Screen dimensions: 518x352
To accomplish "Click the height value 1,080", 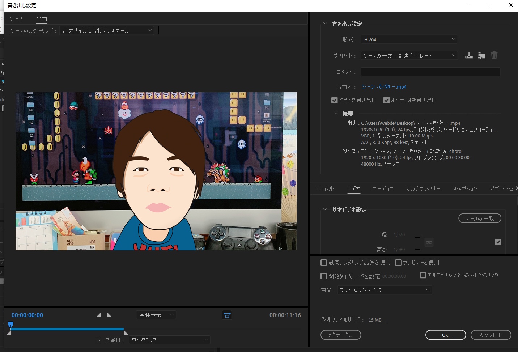I will coord(399,250).
